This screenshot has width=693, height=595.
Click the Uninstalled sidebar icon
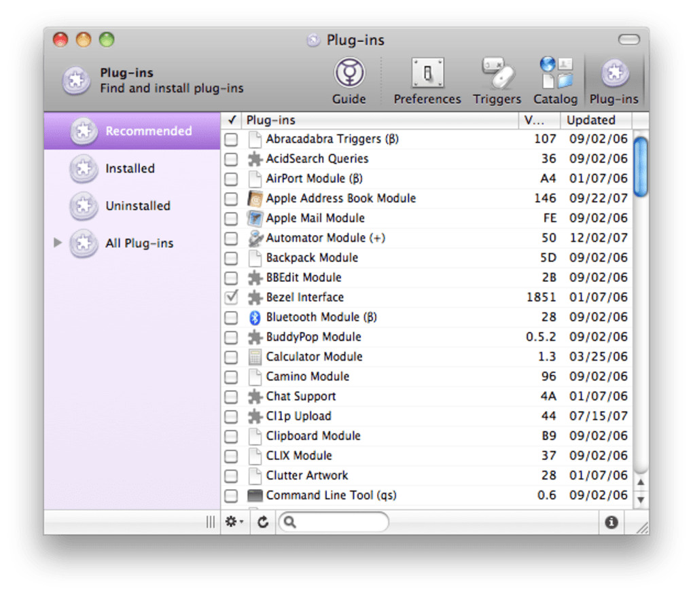click(x=83, y=206)
